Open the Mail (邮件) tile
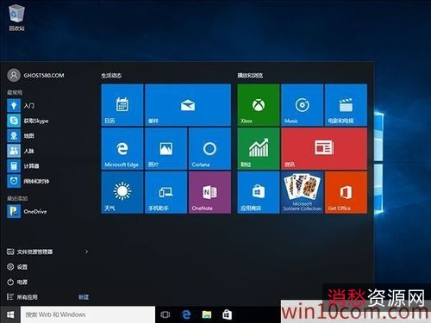Image resolution: width=431 pixels, height=323 pixels. (188, 105)
